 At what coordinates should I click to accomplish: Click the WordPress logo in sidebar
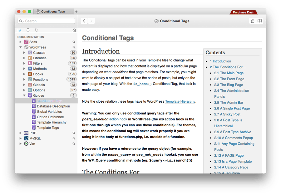[x=26, y=47]
